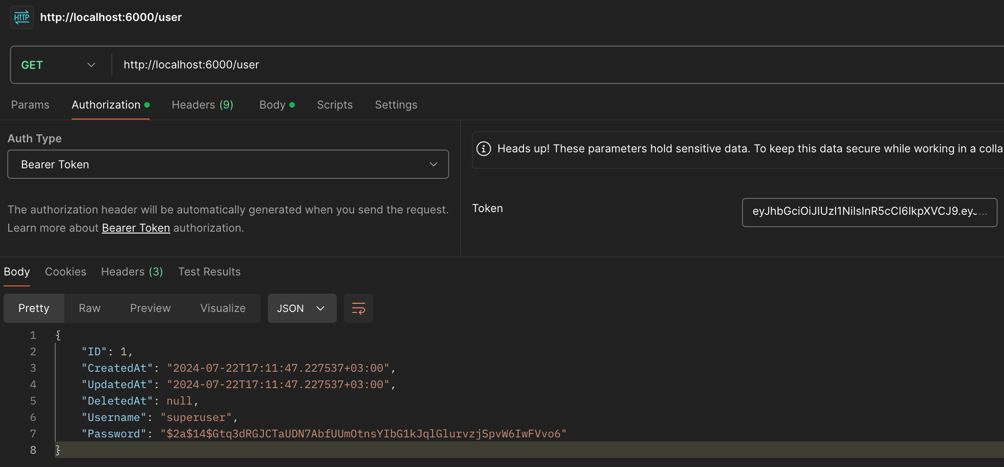Open the Settings tab
Screen dimensions: 1004x467
point(396,105)
